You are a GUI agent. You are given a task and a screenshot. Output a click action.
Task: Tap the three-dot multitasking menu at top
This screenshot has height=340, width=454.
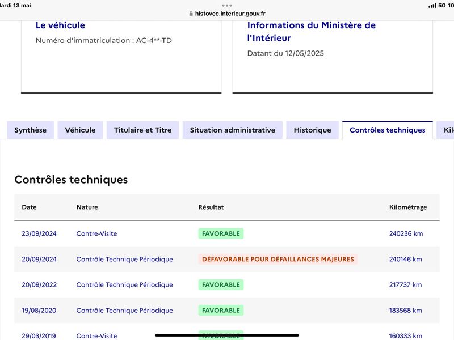[x=227, y=5]
